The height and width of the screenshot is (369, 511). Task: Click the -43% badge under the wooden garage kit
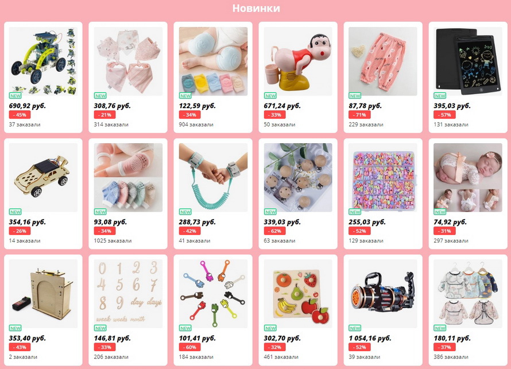pyautogui.click(x=20, y=347)
